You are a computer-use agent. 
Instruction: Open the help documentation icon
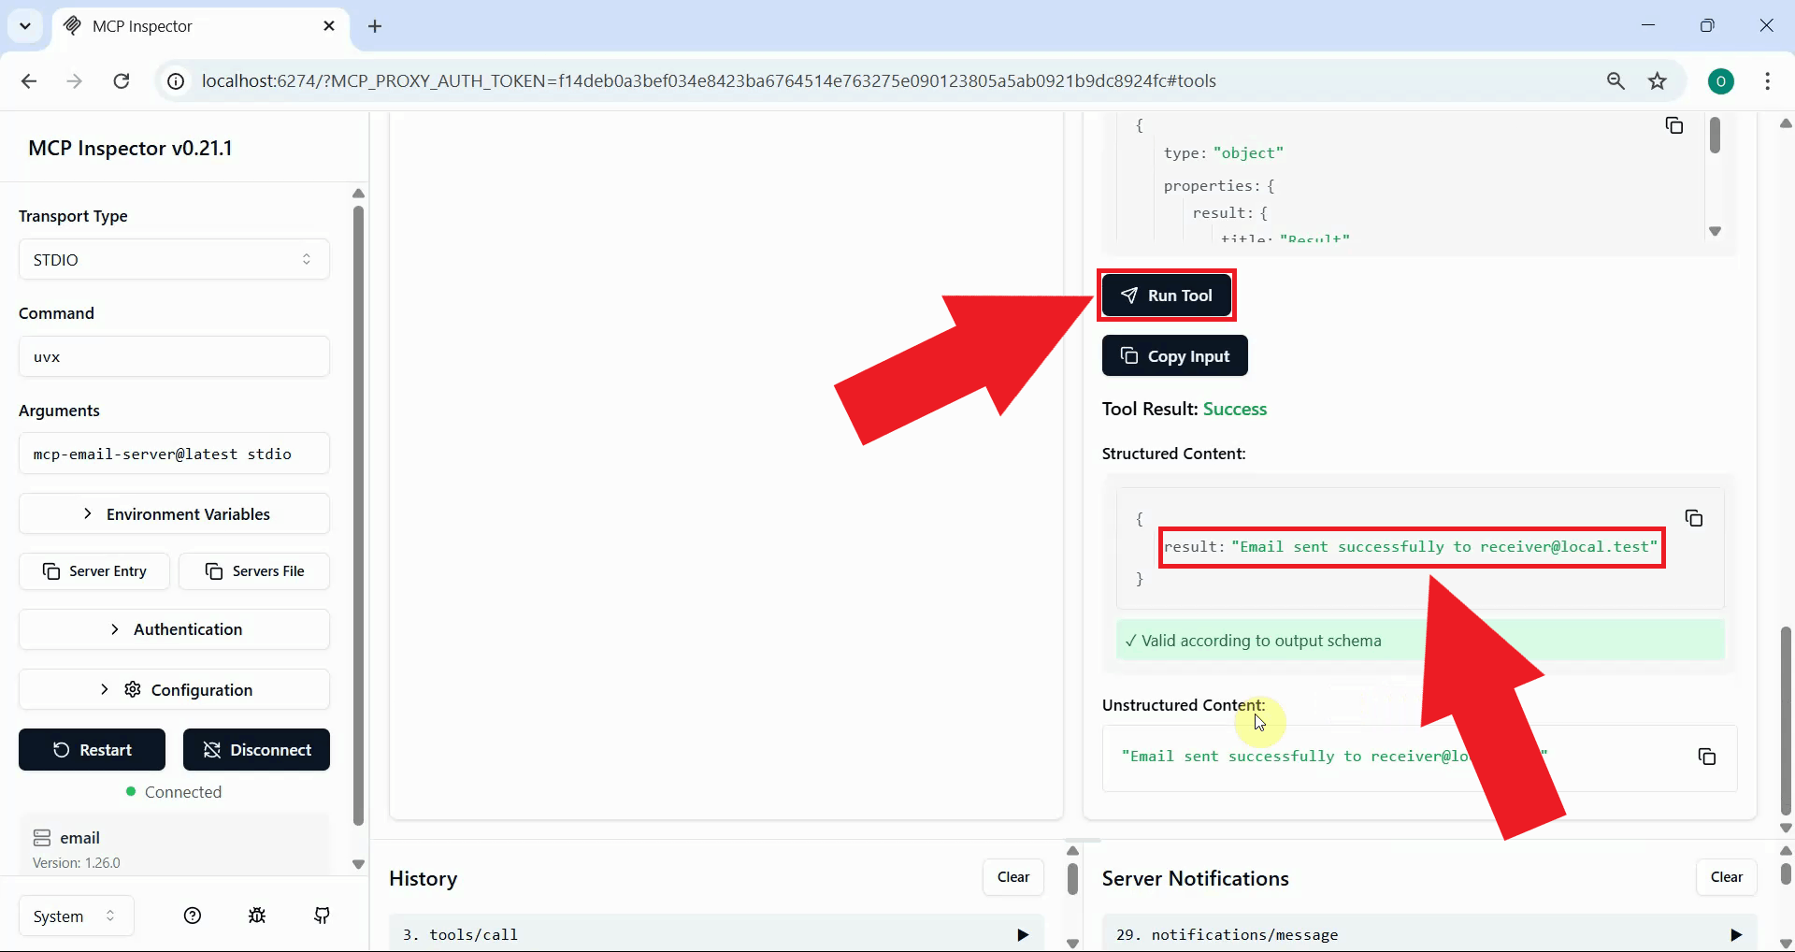pos(193,916)
